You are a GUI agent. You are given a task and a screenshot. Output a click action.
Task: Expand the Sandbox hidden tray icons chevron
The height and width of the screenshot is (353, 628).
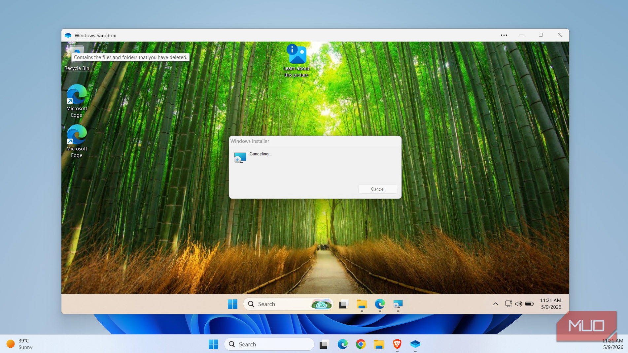tap(496, 304)
